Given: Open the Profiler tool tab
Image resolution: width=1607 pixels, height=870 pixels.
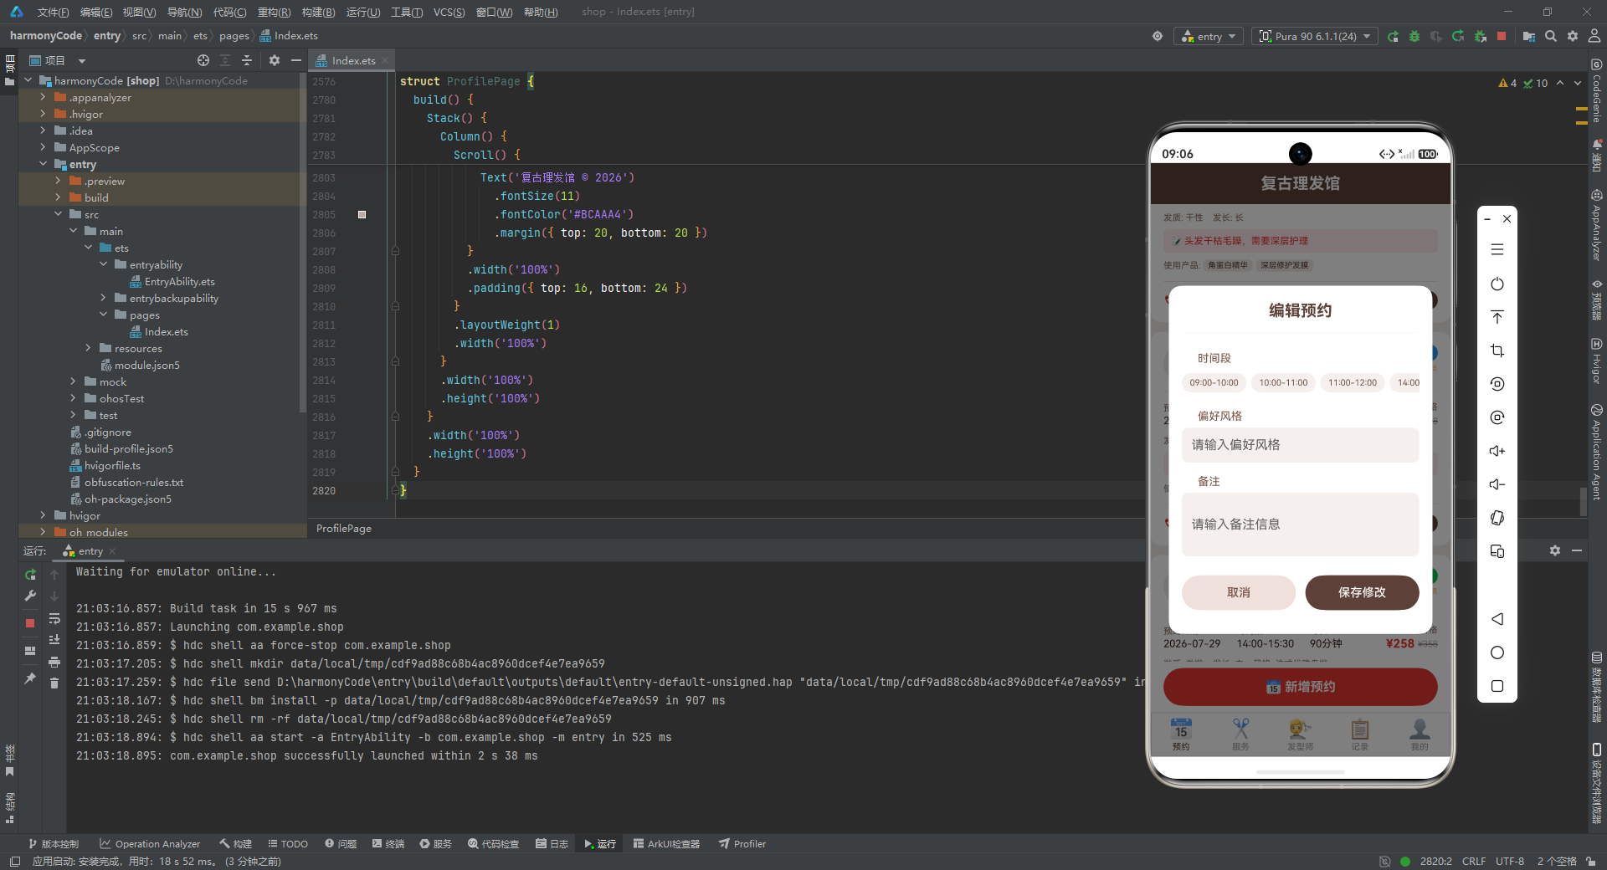Looking at the screenshot, I should tap(742, 844).
